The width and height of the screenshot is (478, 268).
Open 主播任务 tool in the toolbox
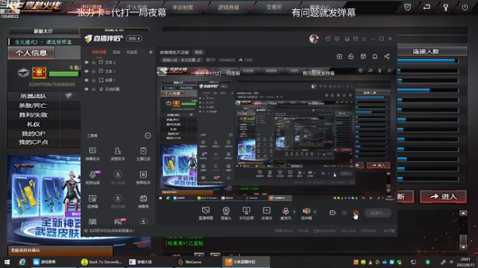(x=143, y=154)
